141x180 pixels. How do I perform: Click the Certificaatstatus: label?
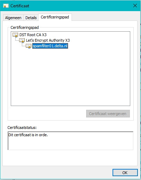[x=22, y=128]
